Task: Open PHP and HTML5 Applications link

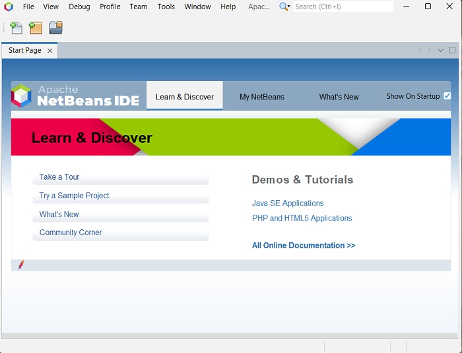Action: point(302,218)
